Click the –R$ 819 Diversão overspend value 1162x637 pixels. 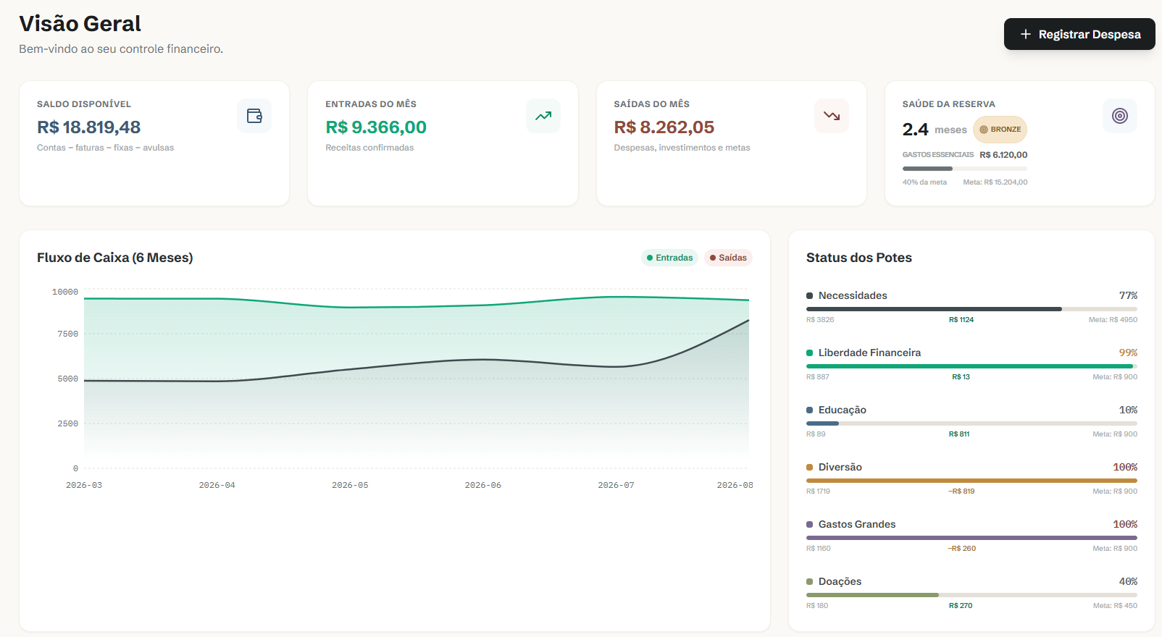pyautogui.click(x=961, y=492)
